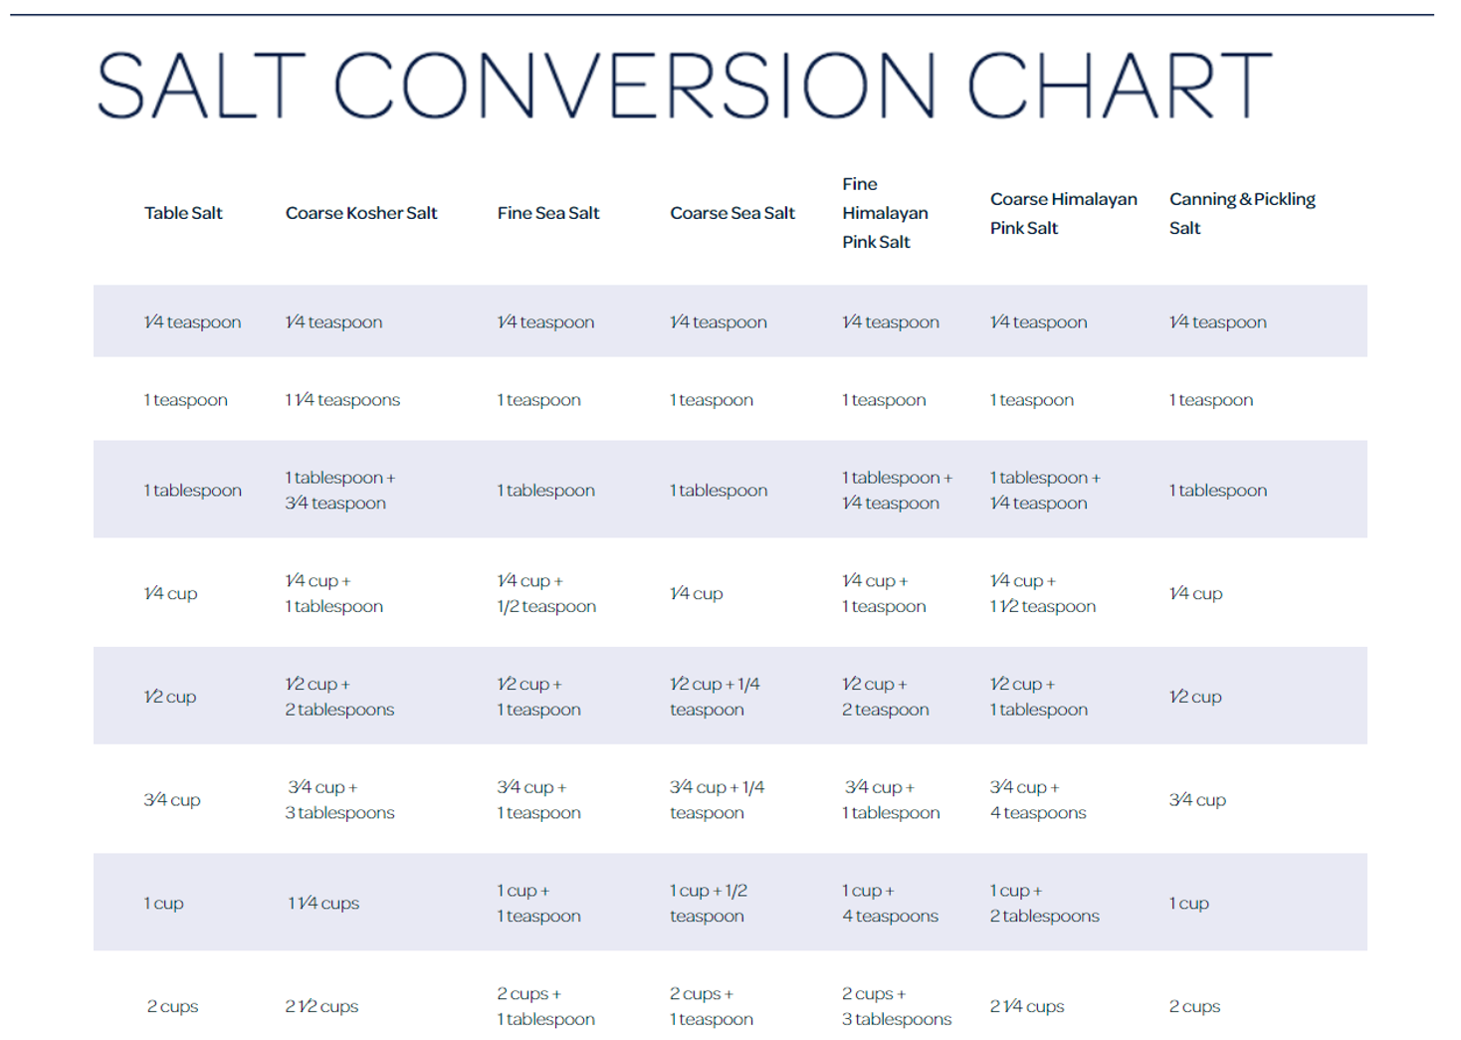1461x1040 pixels.
Task: Select the Fine Himalayan Pink Salt header
Action: point(885,213)
